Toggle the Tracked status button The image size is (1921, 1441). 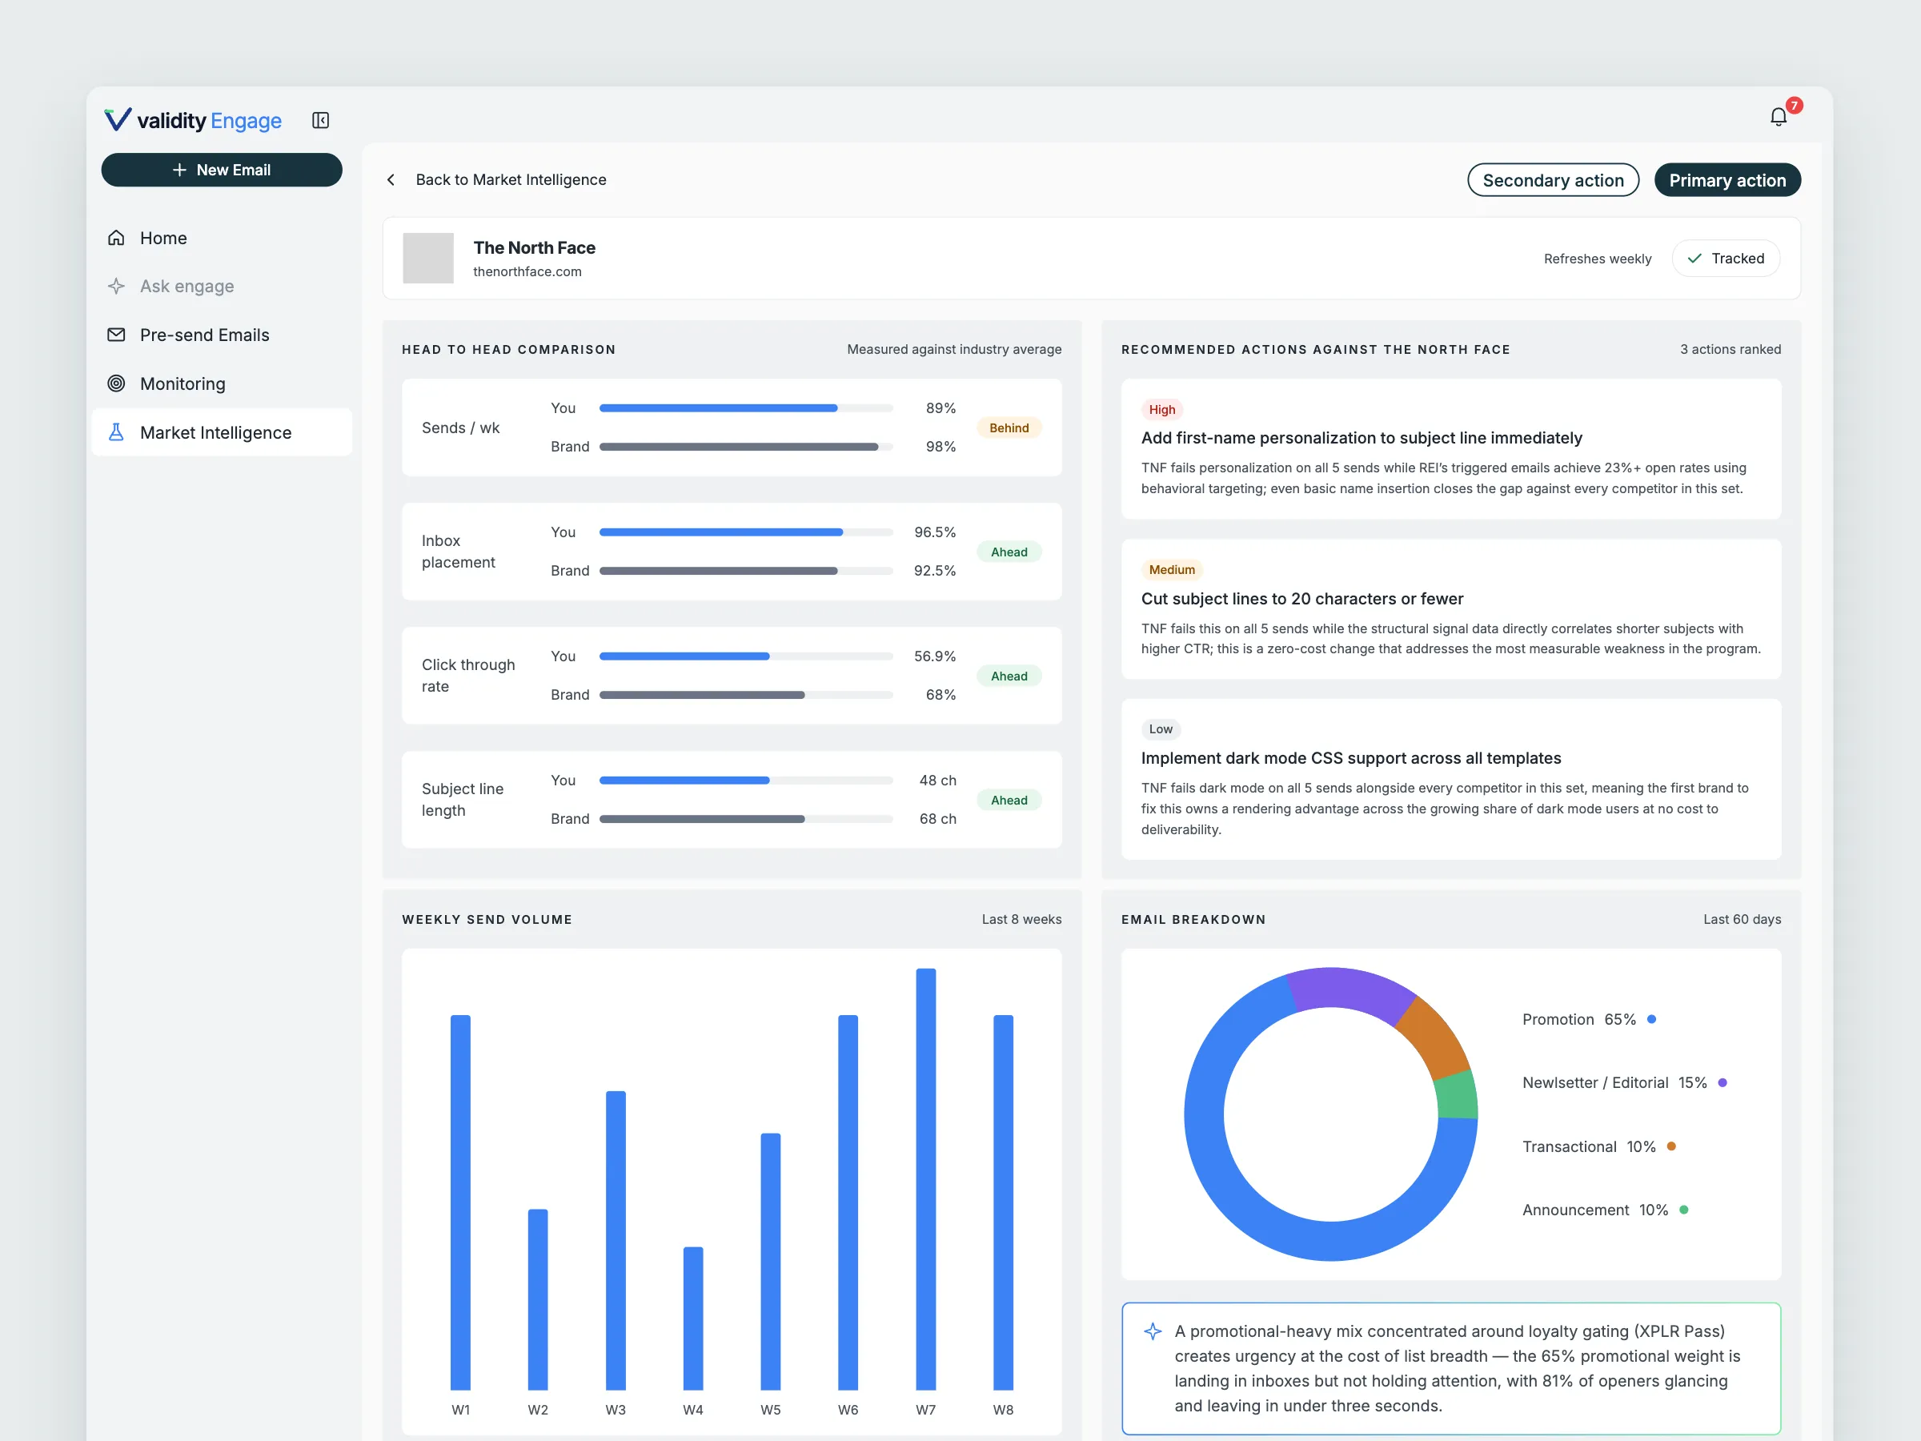click(x=1725, y=258)
